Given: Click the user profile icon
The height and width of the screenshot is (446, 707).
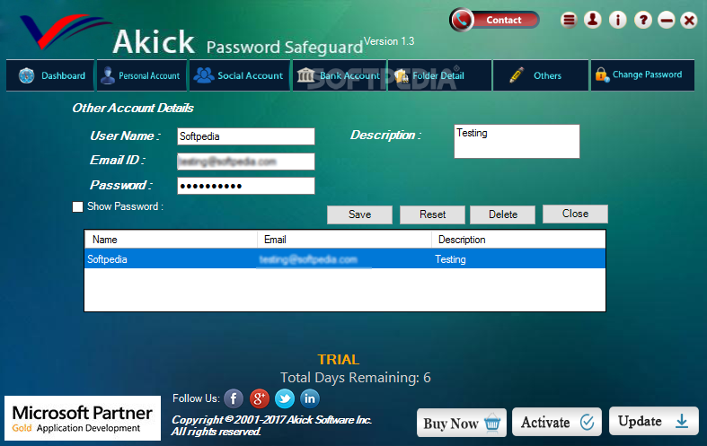Looking at the screenshot, I should coord(593,20).
